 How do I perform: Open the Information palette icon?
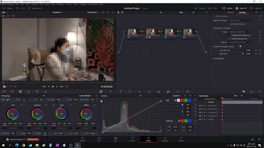pos(260,91)
